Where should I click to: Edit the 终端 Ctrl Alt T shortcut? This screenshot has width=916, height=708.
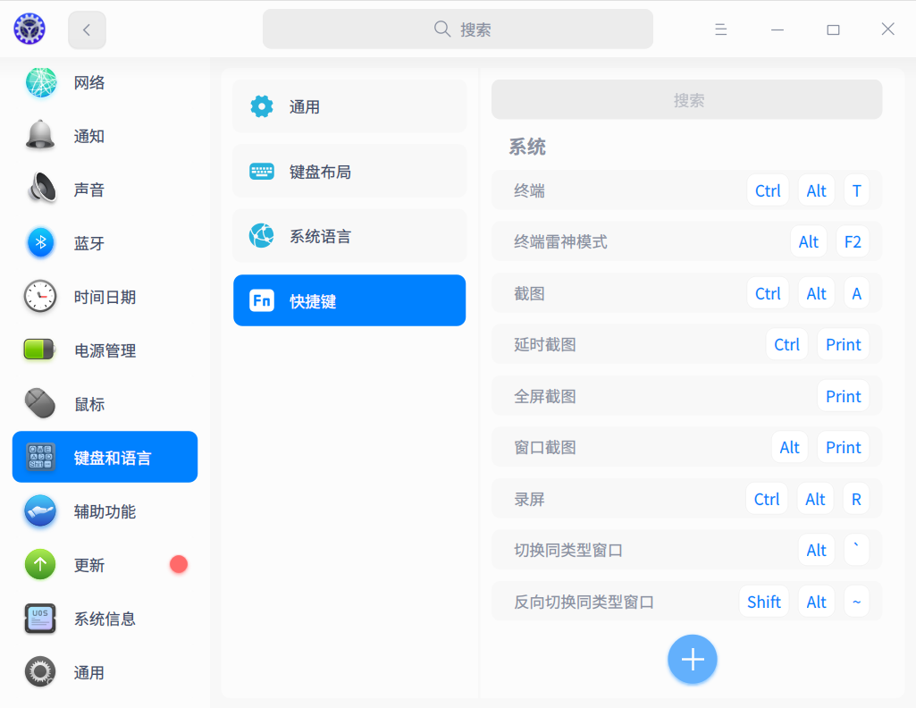coord(687,190)
